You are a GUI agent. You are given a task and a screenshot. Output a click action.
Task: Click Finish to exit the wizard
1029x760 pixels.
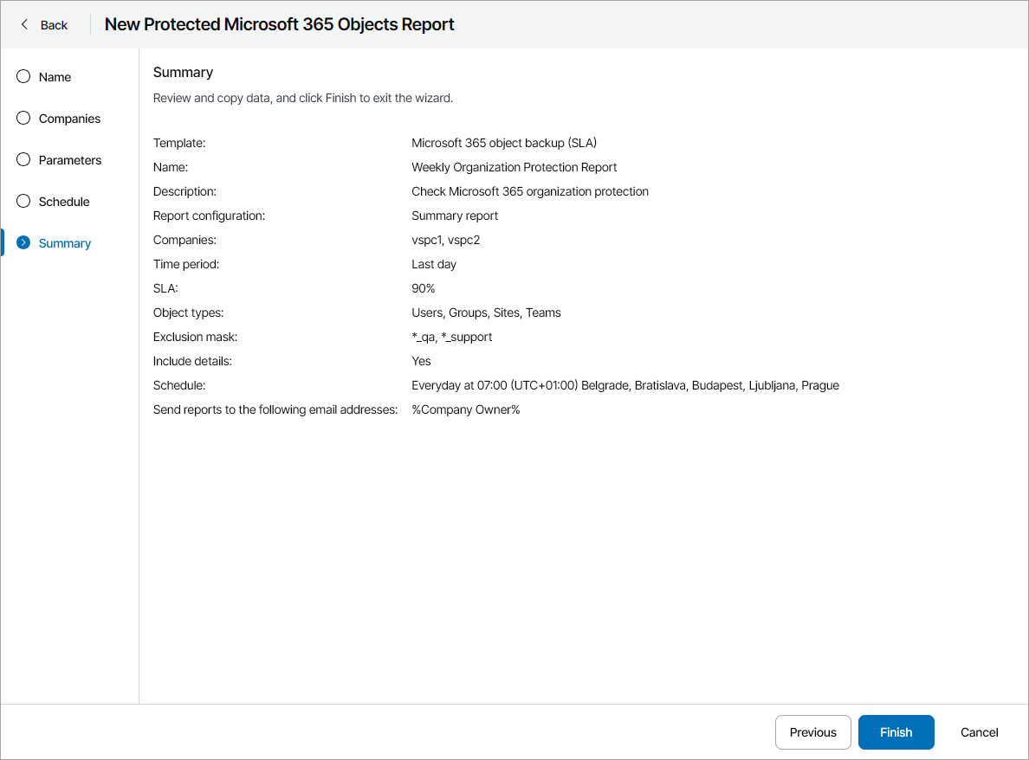point(896,732)
